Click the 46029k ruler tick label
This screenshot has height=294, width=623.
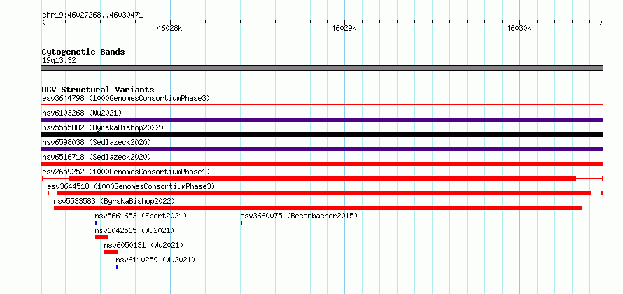pos(344,28)
